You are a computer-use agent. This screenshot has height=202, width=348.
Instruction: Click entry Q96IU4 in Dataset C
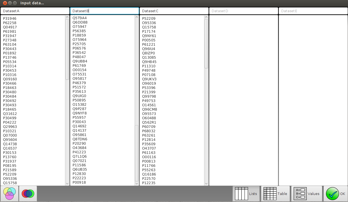click(149, 49)
